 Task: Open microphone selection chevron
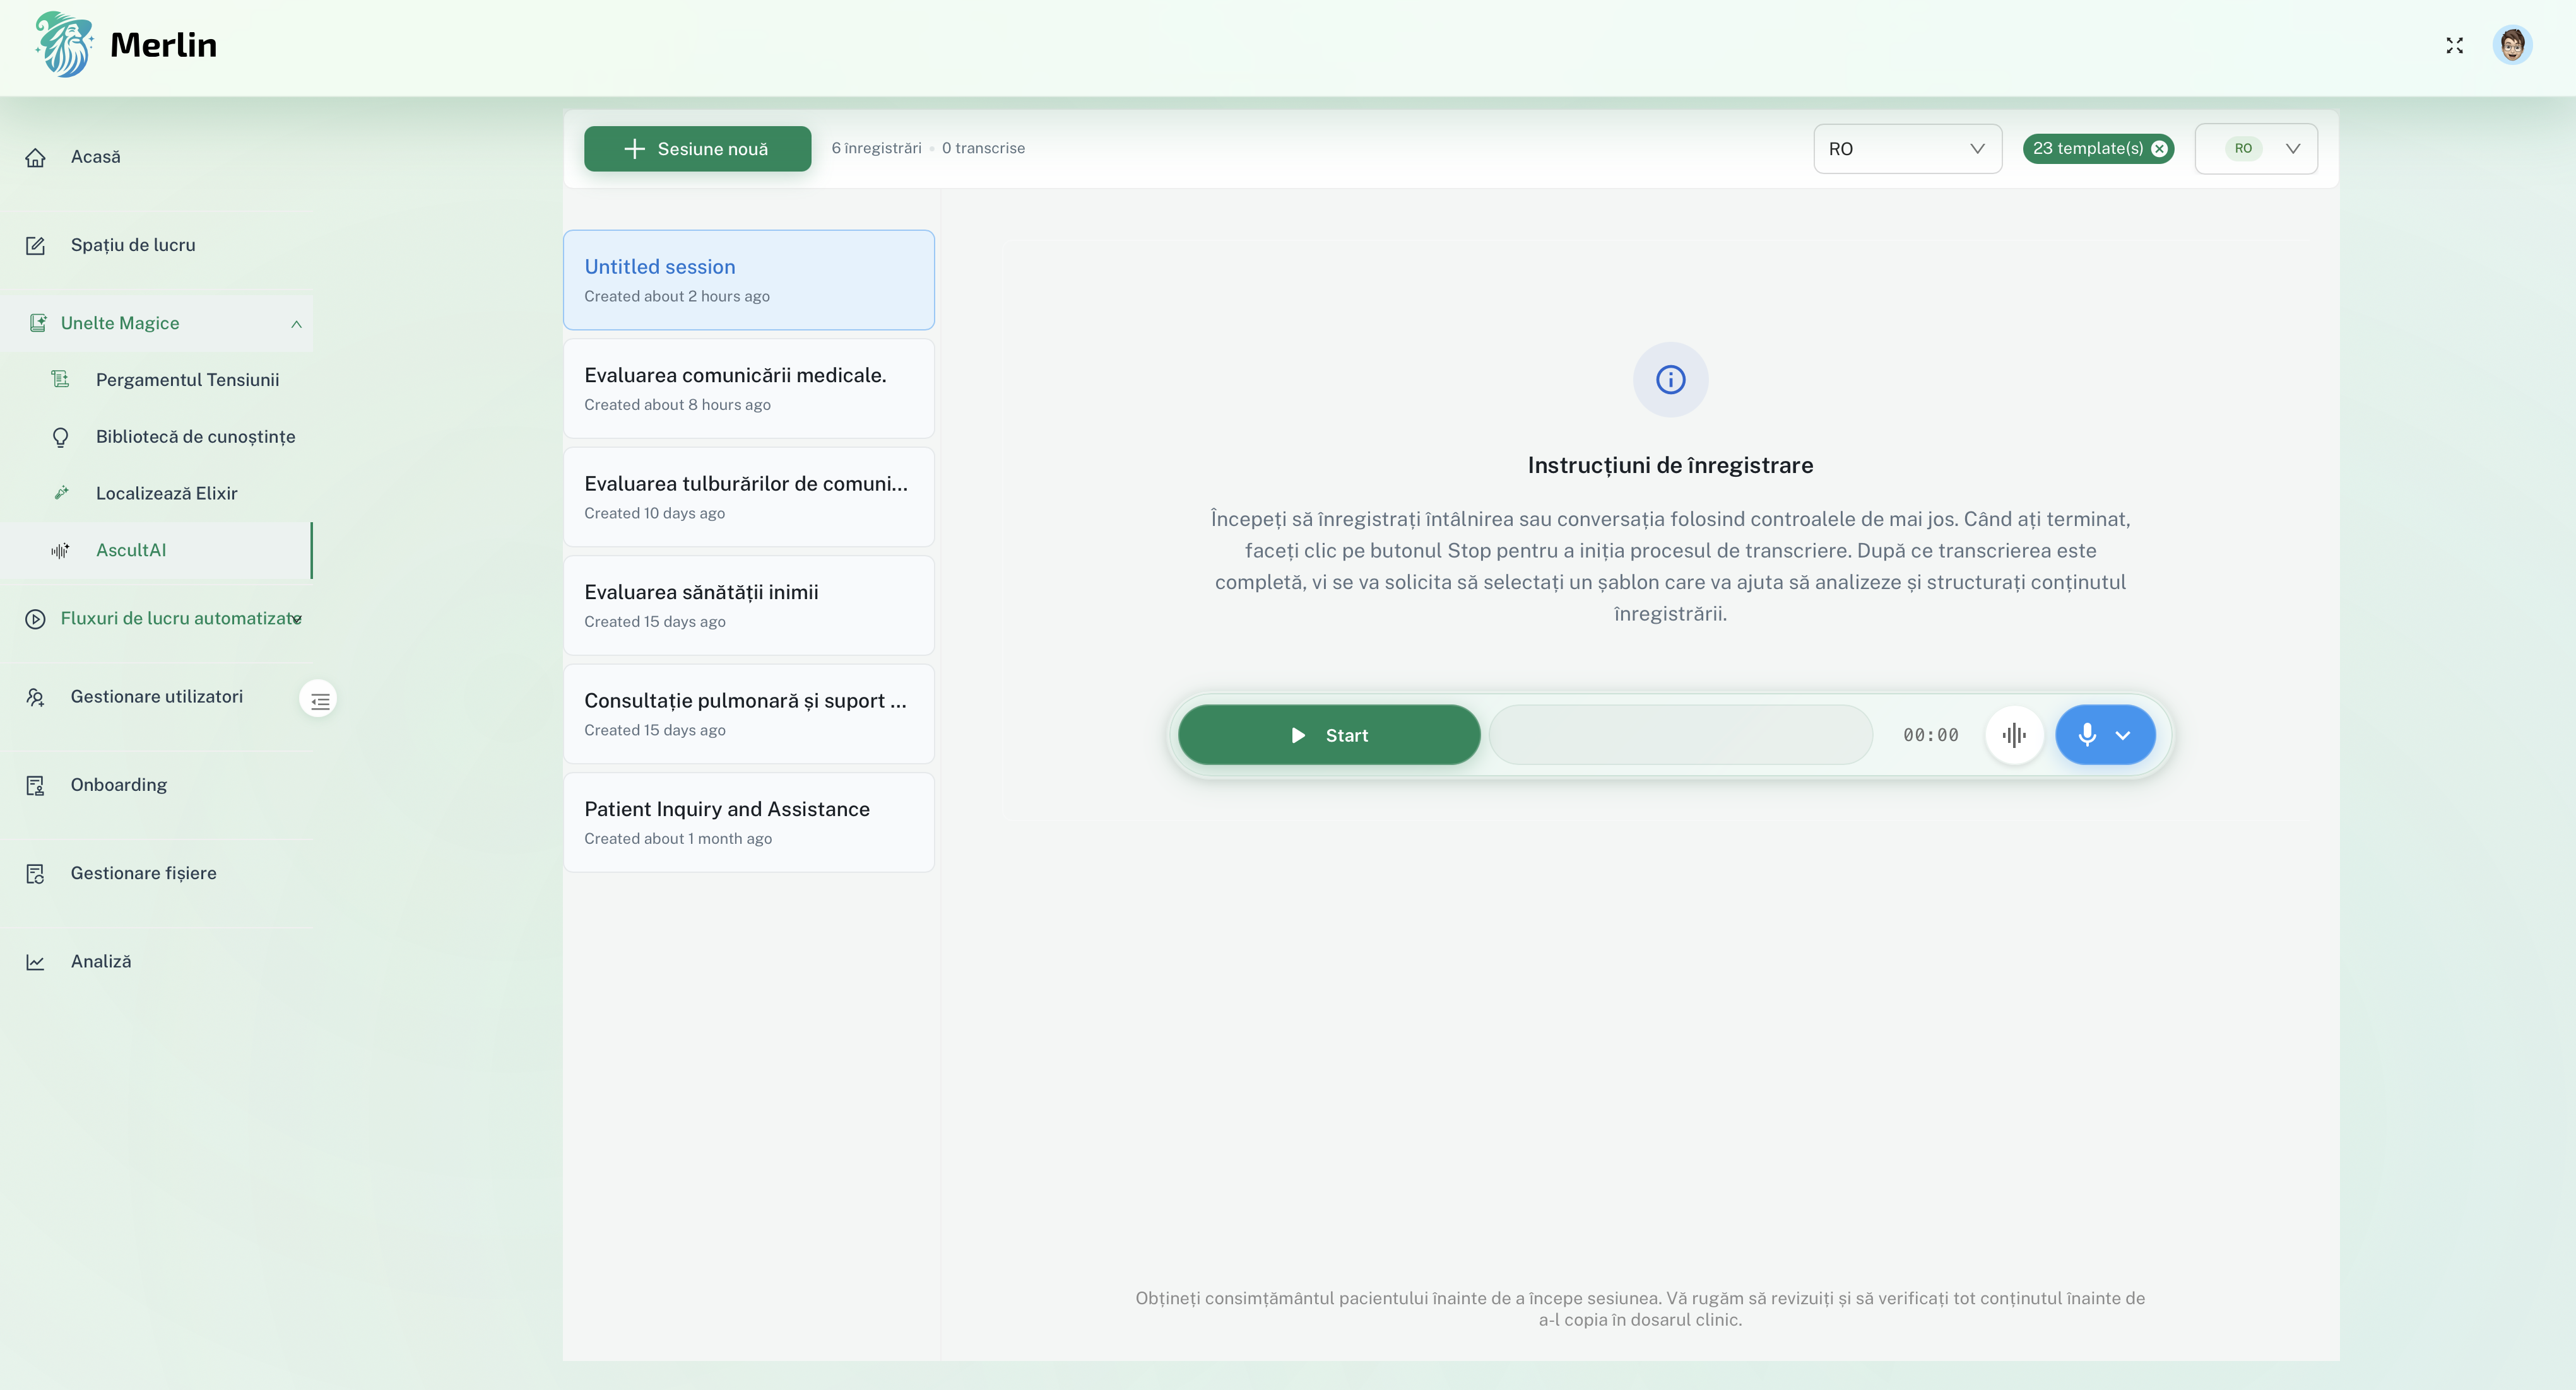coord(2123,735)
